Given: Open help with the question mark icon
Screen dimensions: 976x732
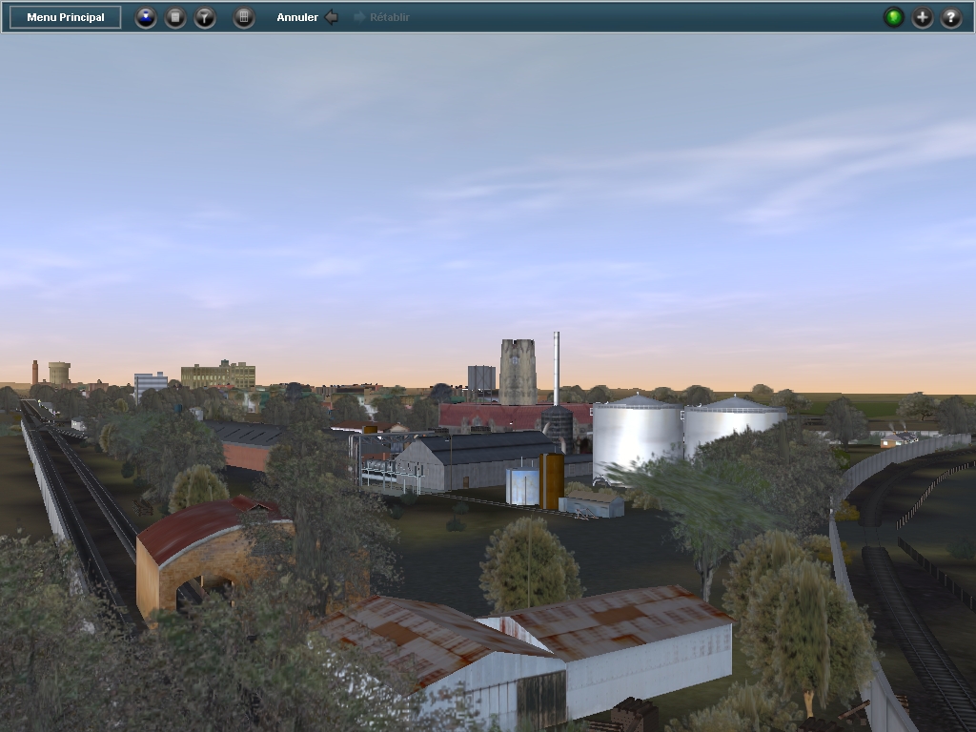Looking at the screenshot, I should [x=951, y=17].
